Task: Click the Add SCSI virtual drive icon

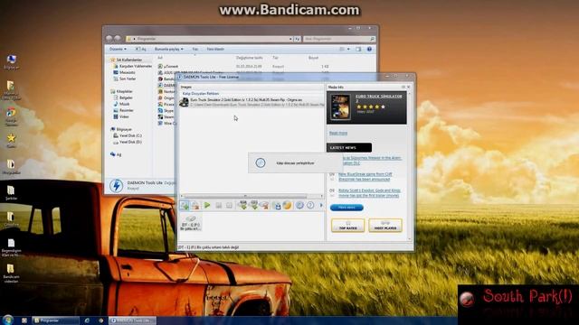Action: [x=253, y=205]
